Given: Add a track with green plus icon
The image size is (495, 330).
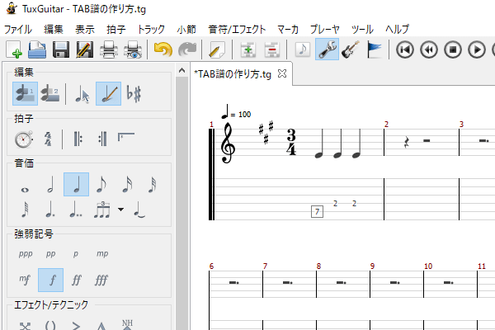Looking at the screenshot, I should click(x=246, y=50).
